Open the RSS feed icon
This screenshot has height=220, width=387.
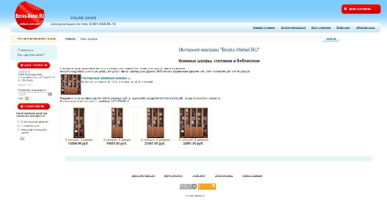[x=27, y=98]
